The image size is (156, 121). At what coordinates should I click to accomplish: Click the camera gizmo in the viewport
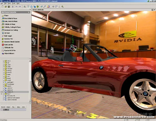73,48
